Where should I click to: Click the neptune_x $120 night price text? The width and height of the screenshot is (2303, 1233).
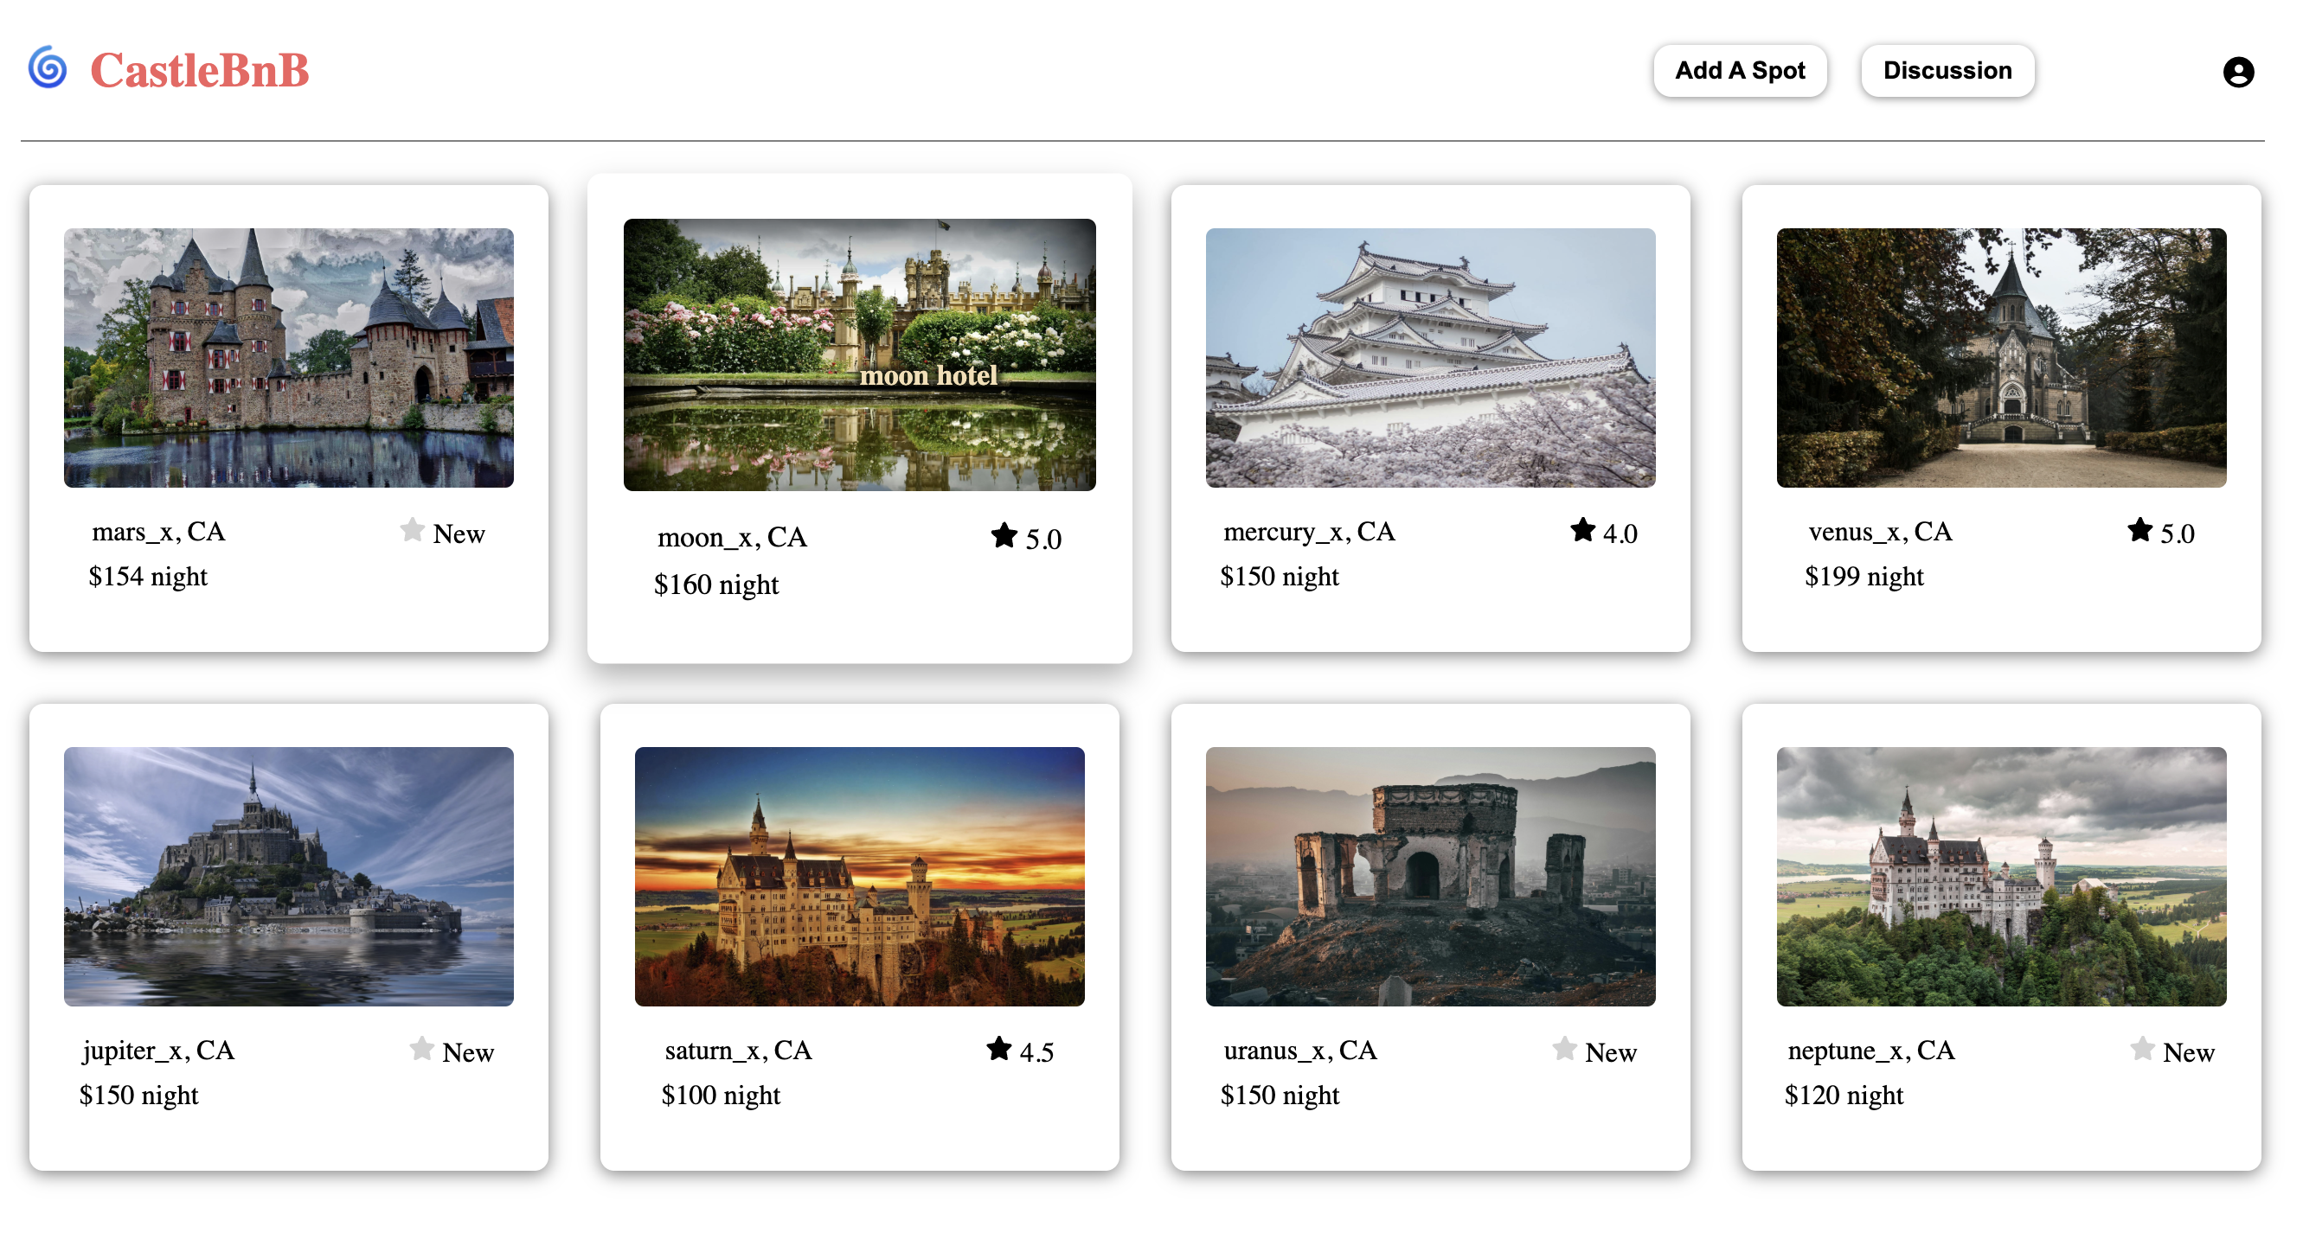click(x=1843, y=1095)
